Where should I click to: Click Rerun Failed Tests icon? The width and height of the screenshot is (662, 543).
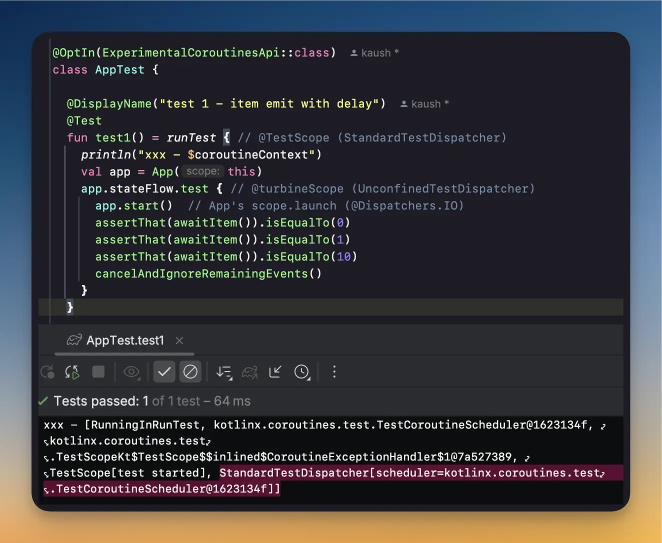coord(72,372)
